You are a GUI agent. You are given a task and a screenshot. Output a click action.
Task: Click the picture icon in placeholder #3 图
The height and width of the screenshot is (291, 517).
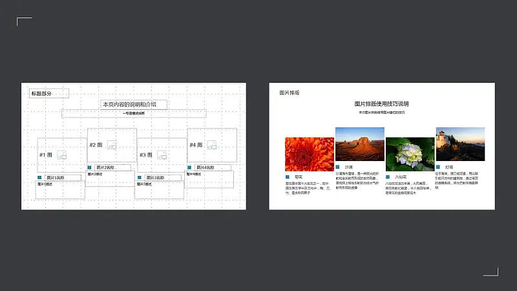pyautogui.click(x=162, y=155)
